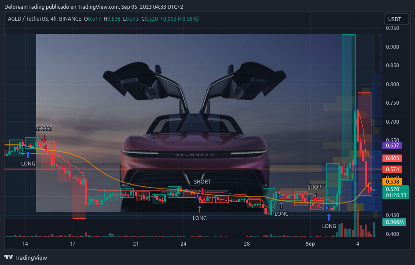This screenshot has height=265, width=415.
Task: Click the 4 date on time axis
Action: (x=357, y=244)
